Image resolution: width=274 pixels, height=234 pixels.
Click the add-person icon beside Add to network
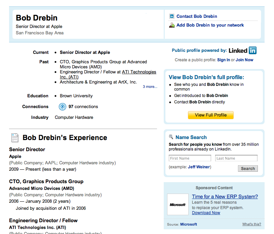(x=172, y=25)
